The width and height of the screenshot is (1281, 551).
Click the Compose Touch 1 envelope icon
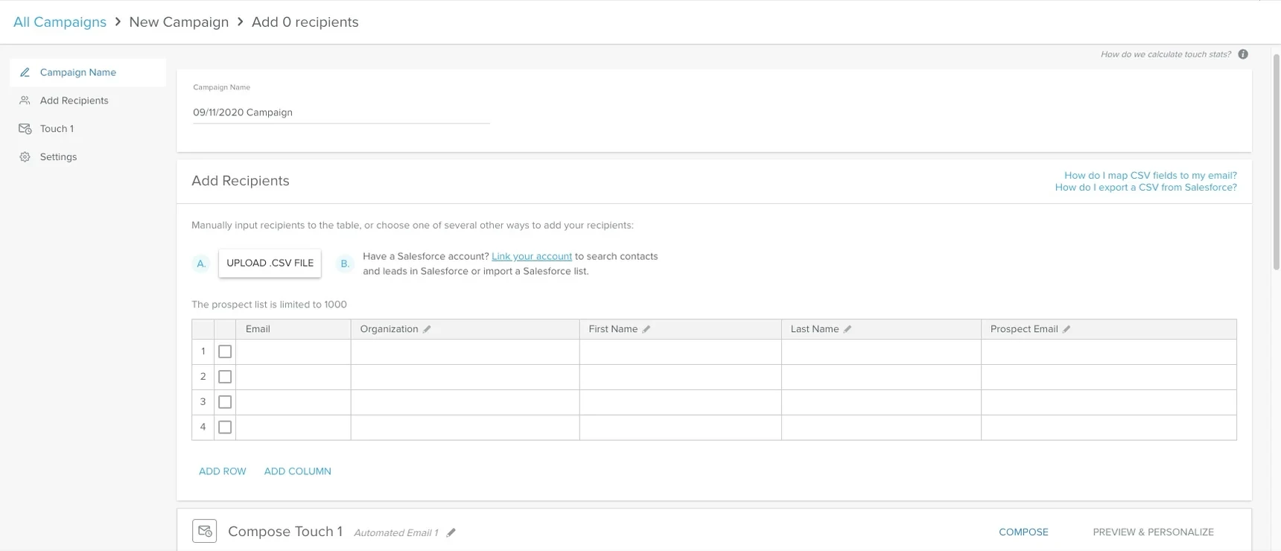(205, 531)
